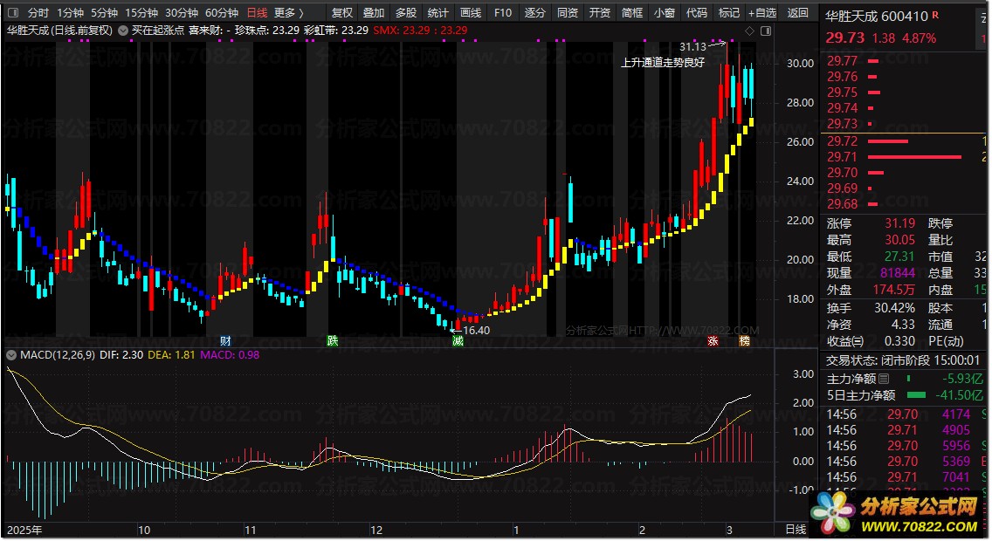Click the 涨 event marker on chart

coord(713,340)
